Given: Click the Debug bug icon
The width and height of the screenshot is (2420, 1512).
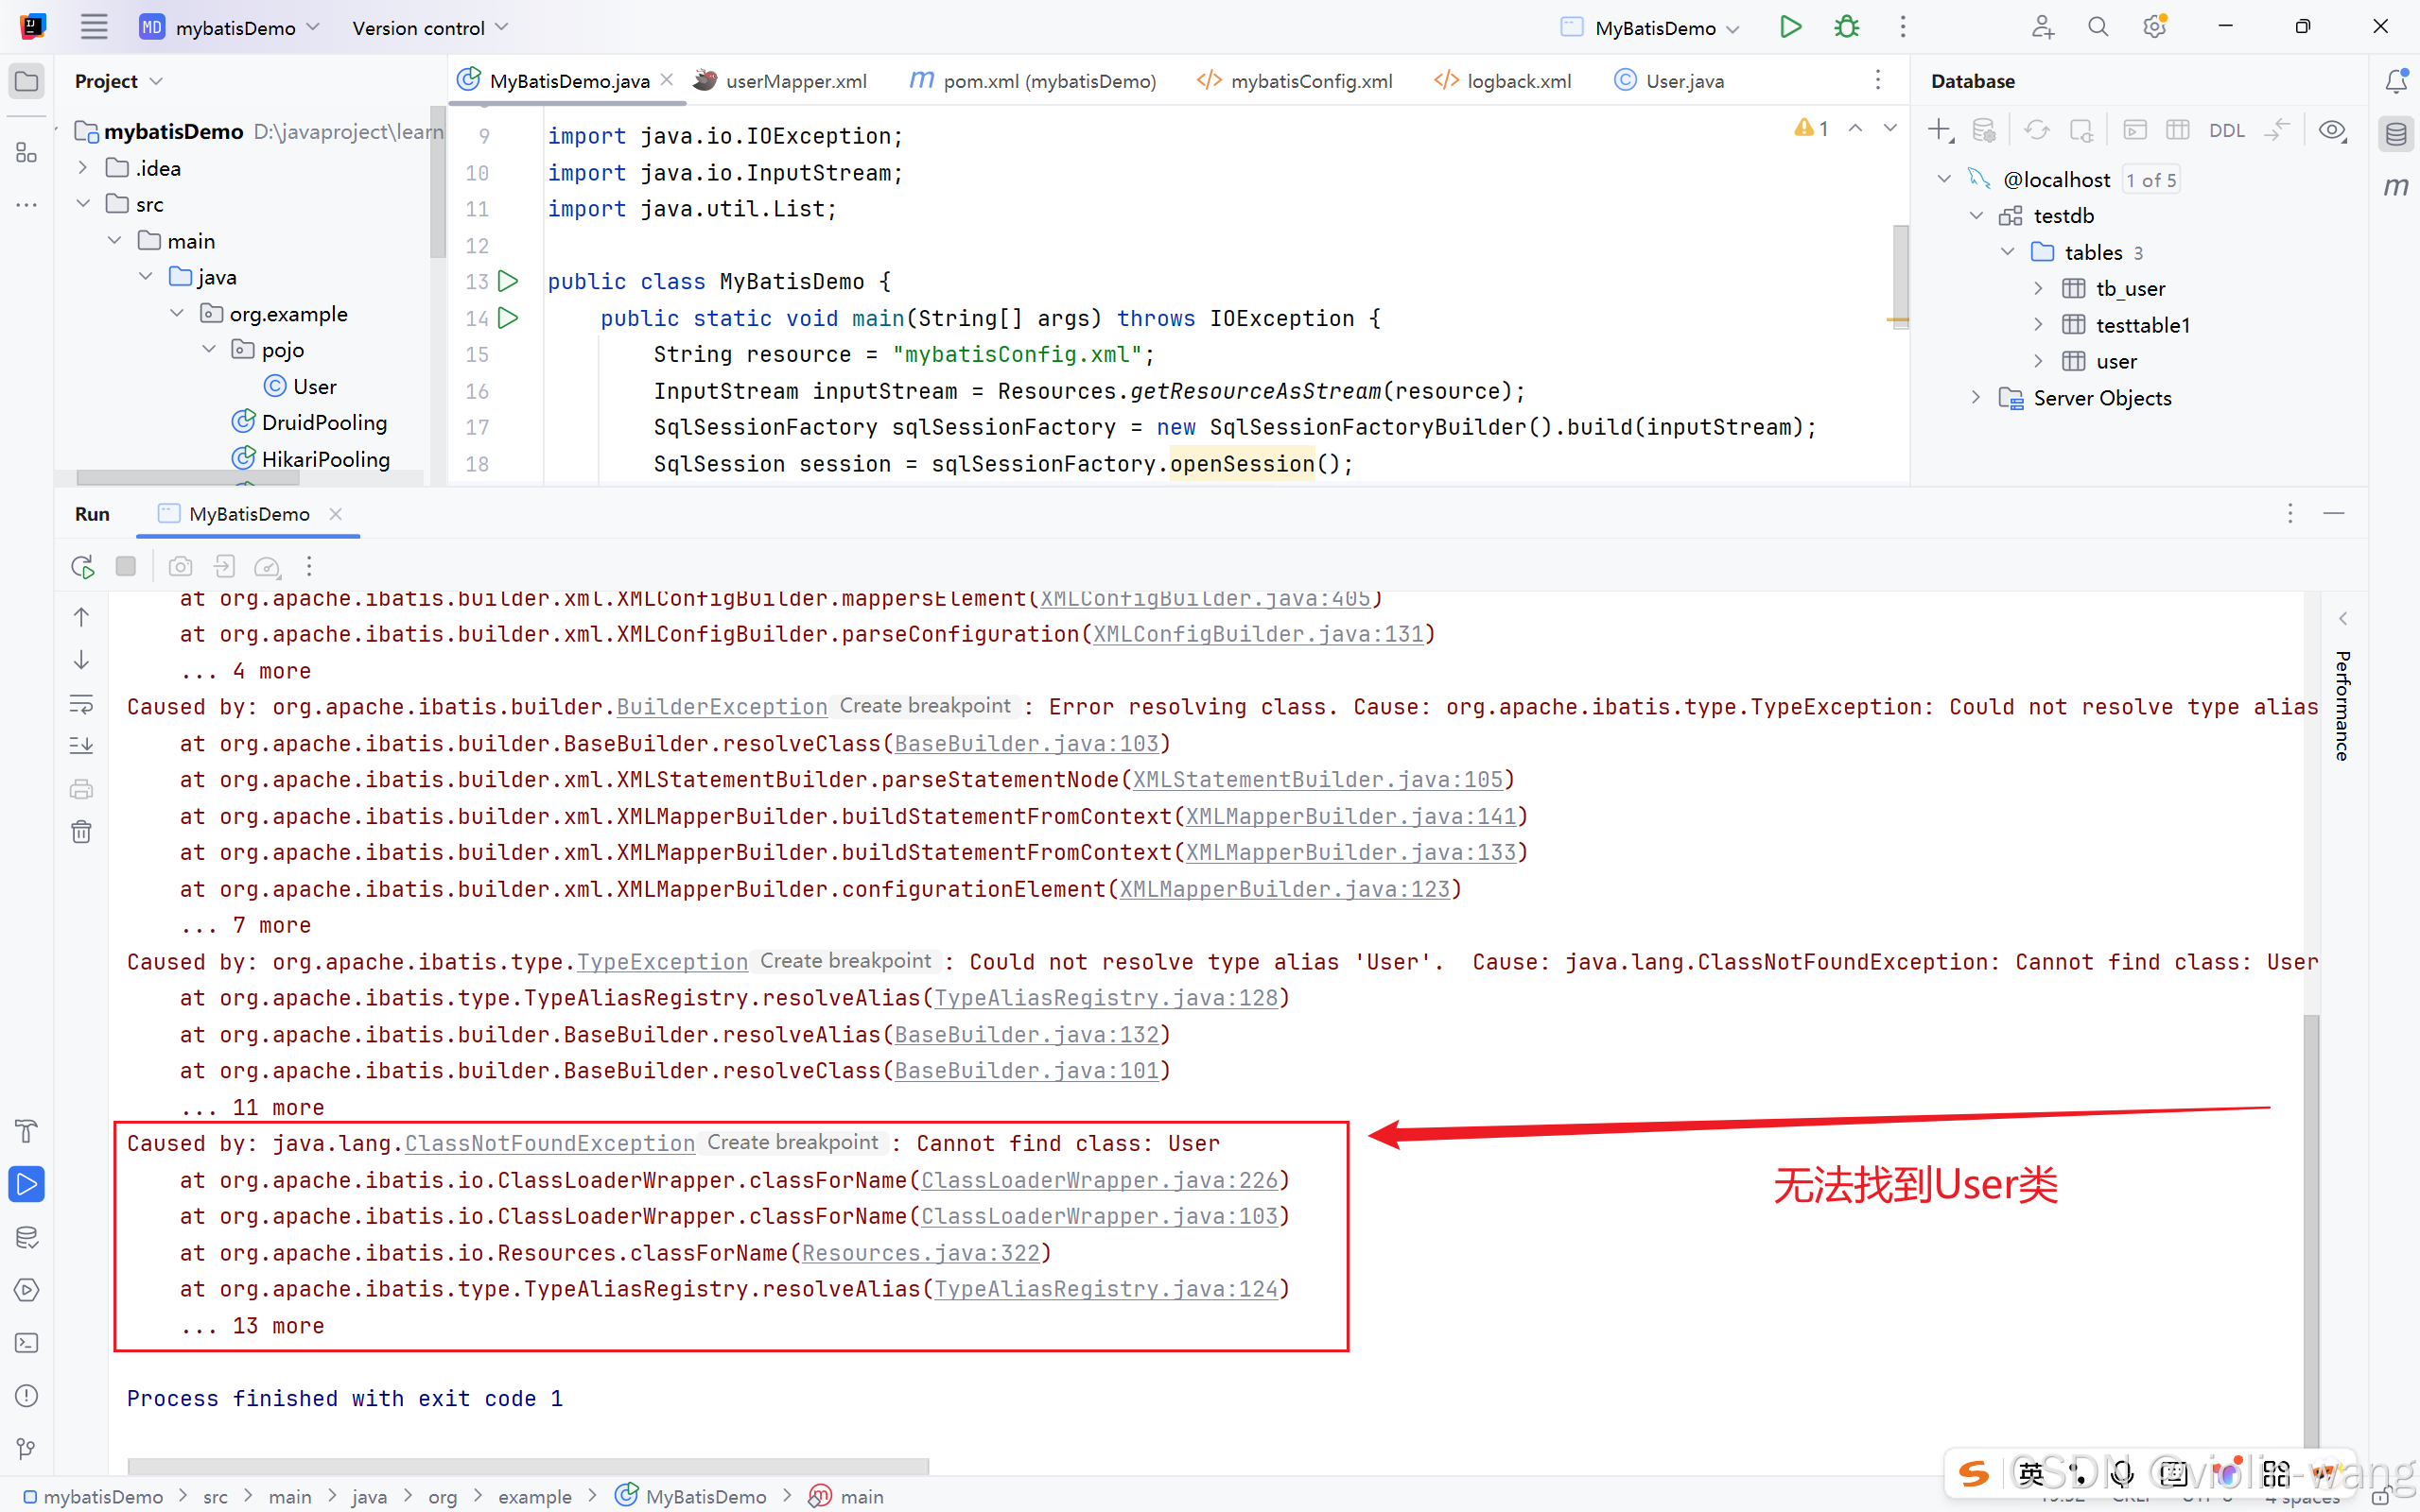Looking at the screenshot, I should pyautogui.click(x=1847, y=28).
